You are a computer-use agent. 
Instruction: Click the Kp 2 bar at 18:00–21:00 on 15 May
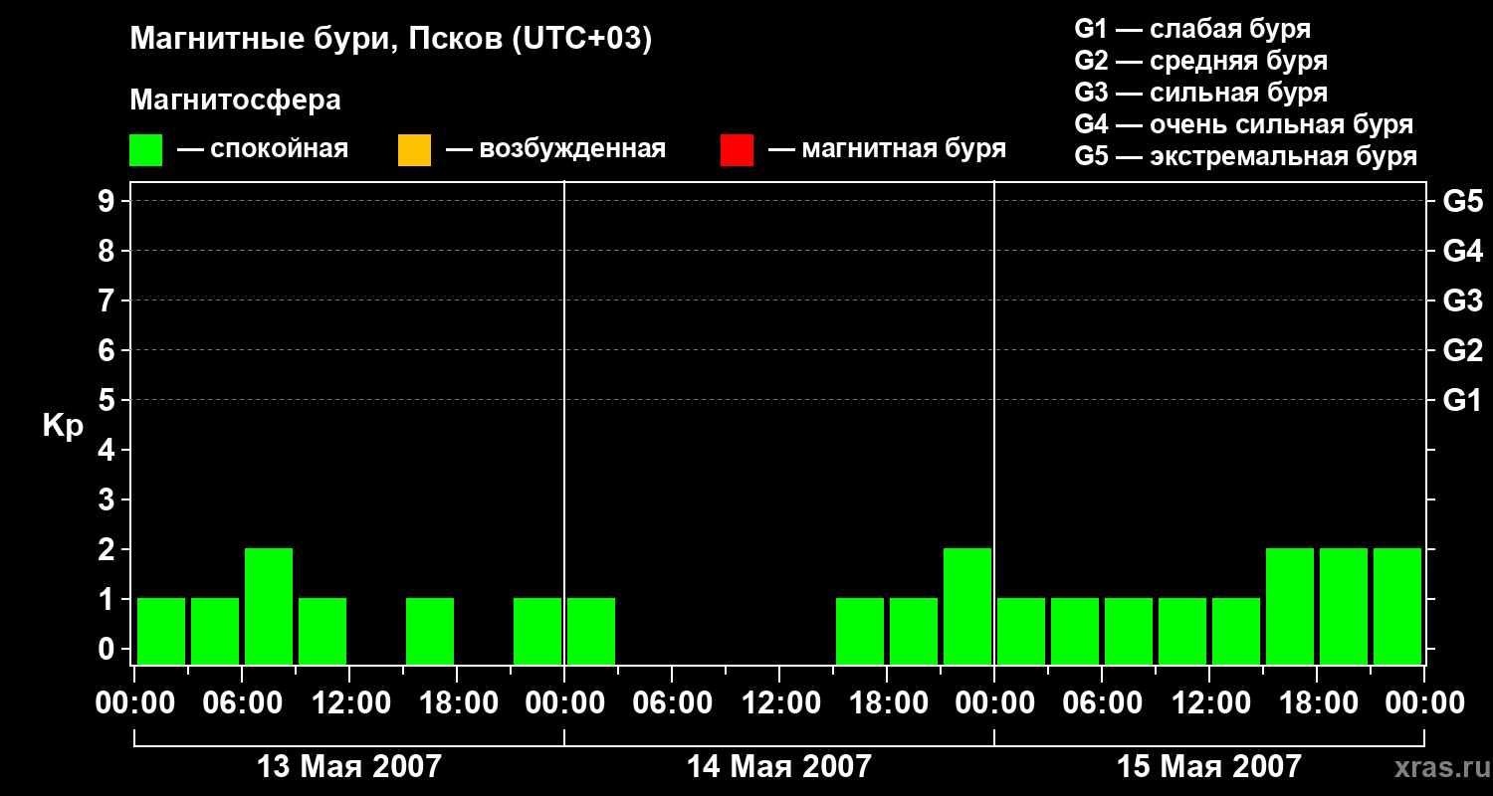tap(1344, 606)
